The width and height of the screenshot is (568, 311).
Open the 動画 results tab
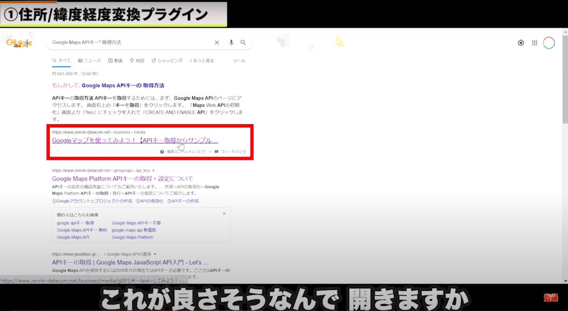tap(115, 61)
